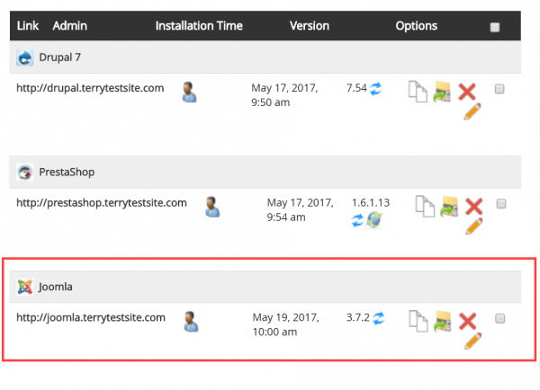This screenshot has height=390, width=540.
Task: Remove the Joomla installation with red X
Action: 468,321
